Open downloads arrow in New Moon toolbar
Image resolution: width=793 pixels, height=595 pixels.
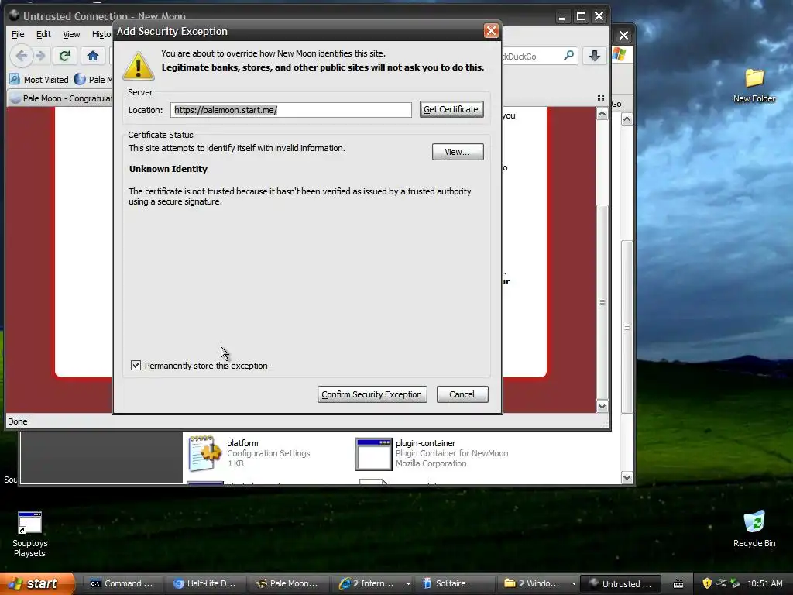[x=595, y=56]
